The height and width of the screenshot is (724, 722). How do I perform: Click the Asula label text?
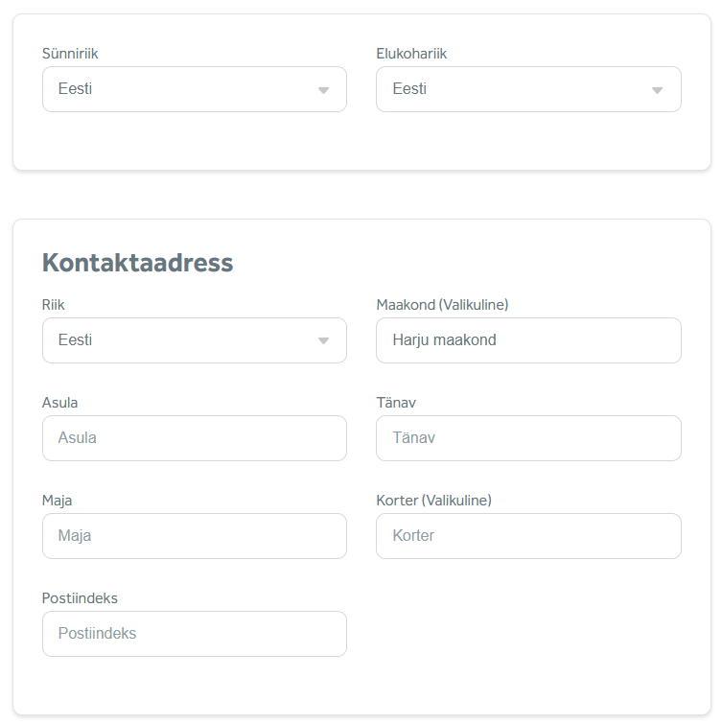pos(59,403)
